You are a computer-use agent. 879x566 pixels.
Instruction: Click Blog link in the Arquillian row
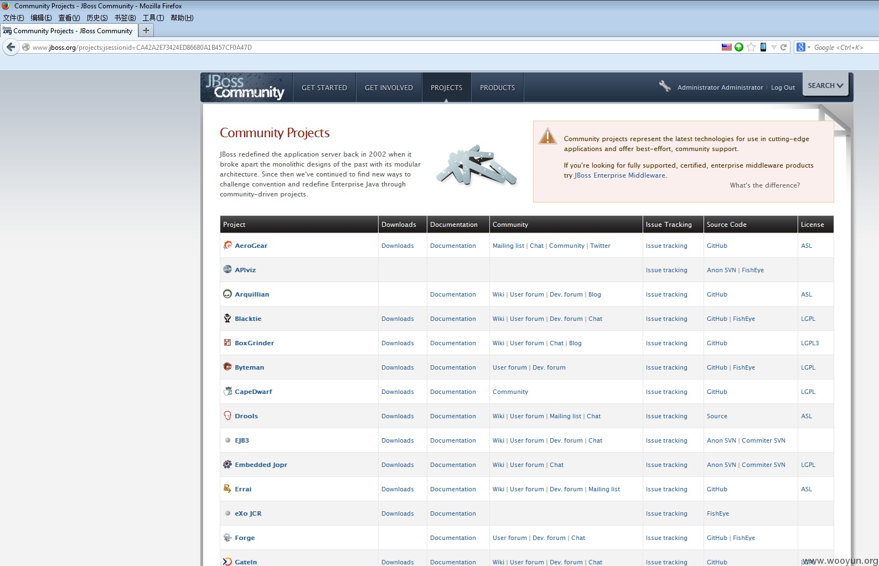(594, 294)
